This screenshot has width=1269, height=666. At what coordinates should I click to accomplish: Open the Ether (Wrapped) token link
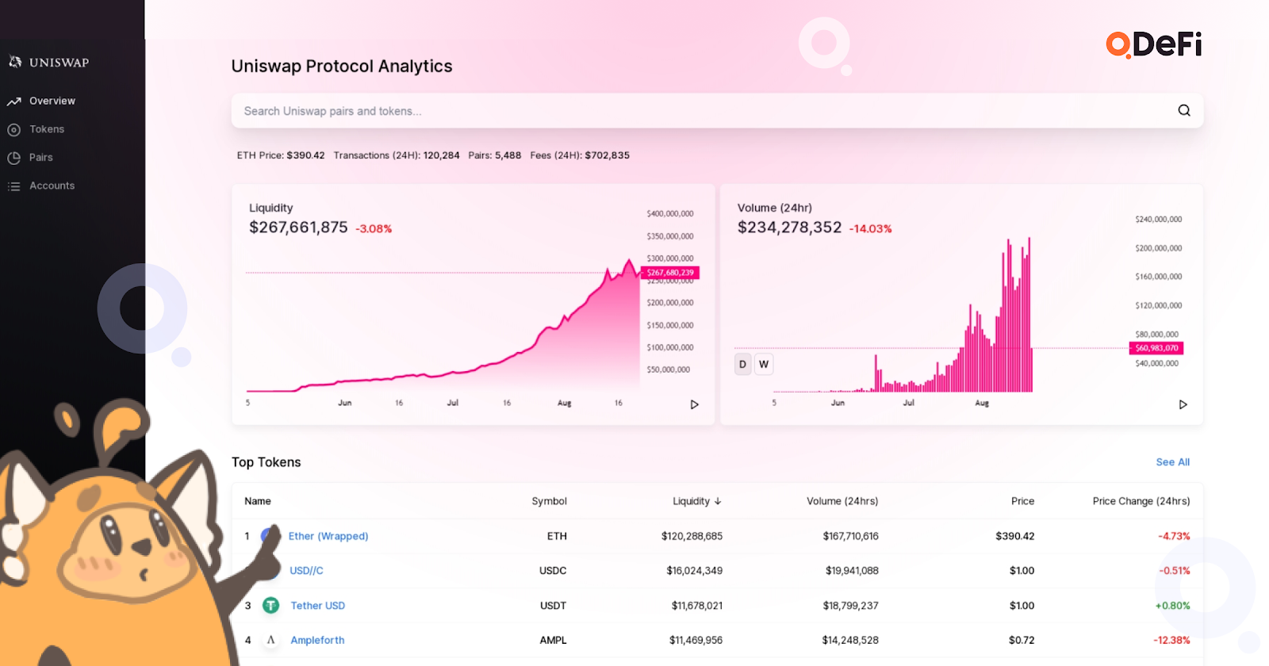coord(328,536)
